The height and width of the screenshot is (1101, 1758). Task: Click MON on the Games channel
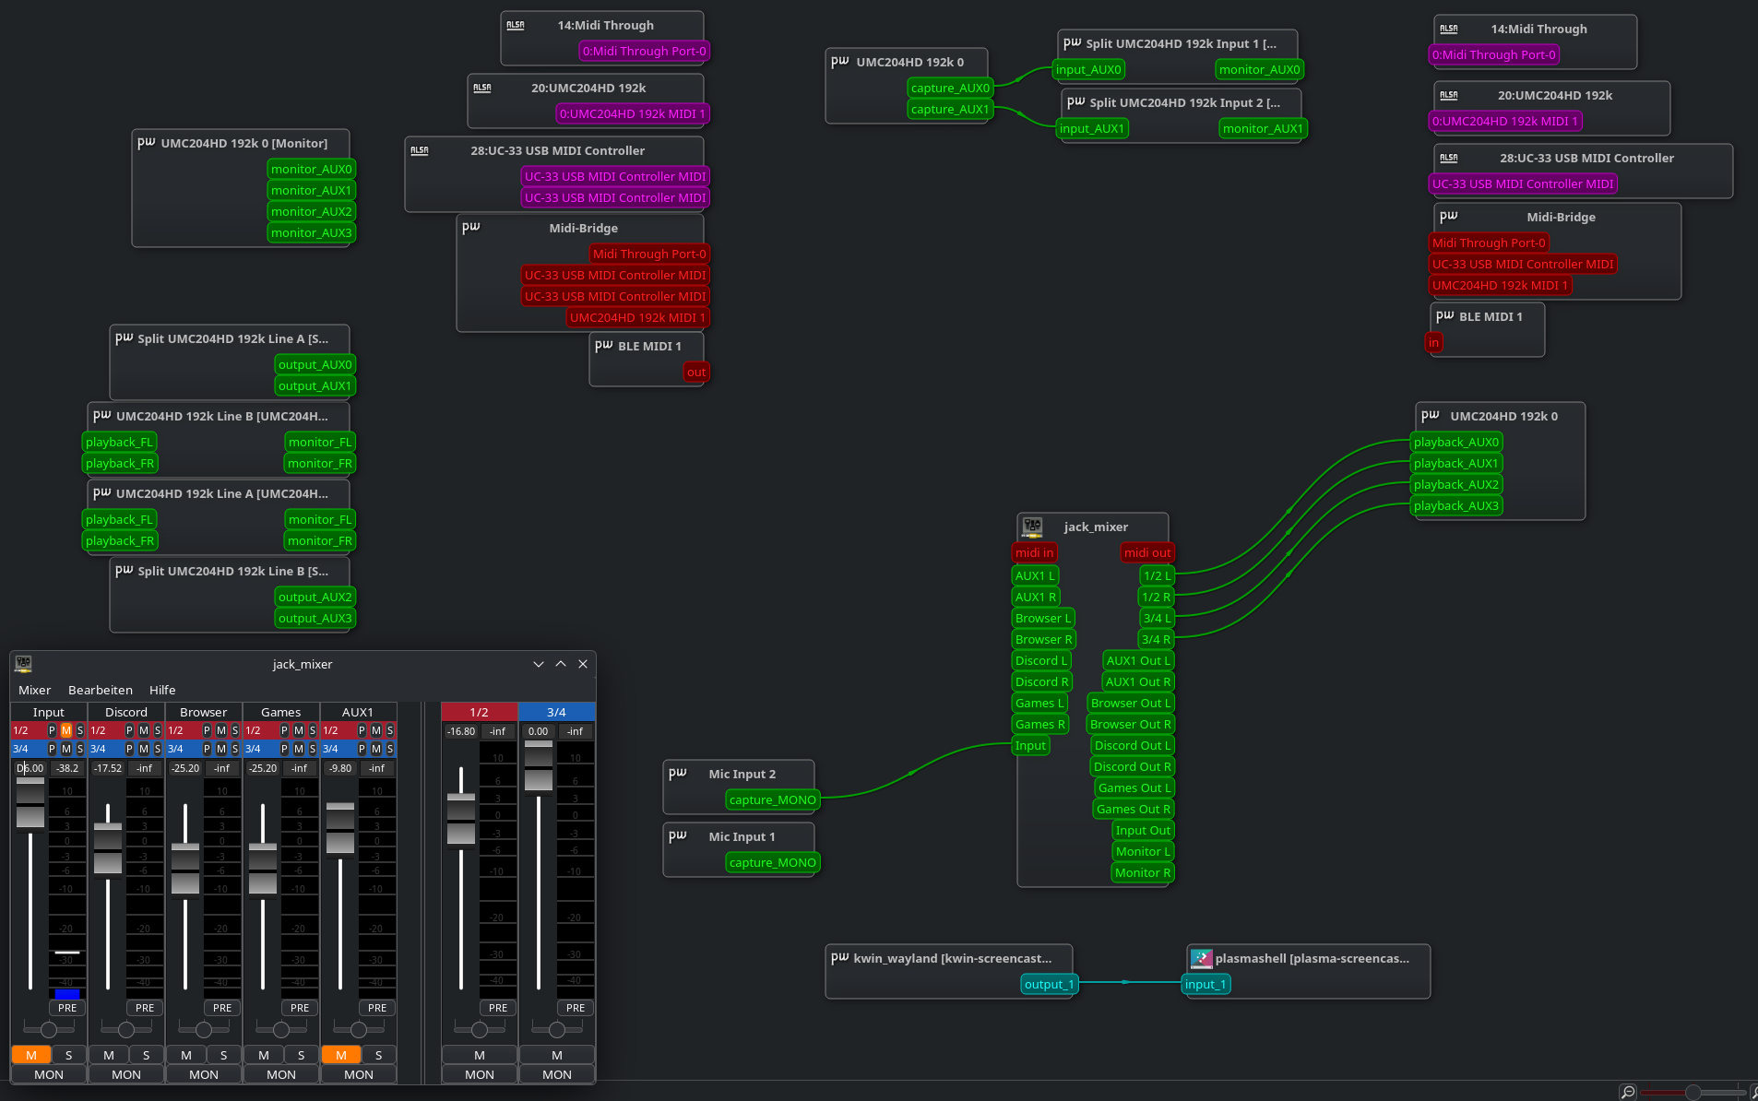[x=281, y=1074]
